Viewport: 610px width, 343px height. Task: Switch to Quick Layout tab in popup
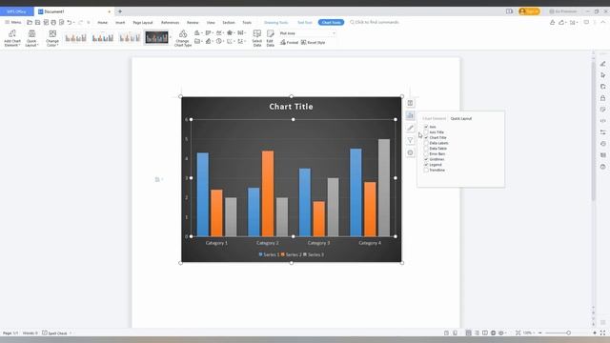(x=461, y=118)
